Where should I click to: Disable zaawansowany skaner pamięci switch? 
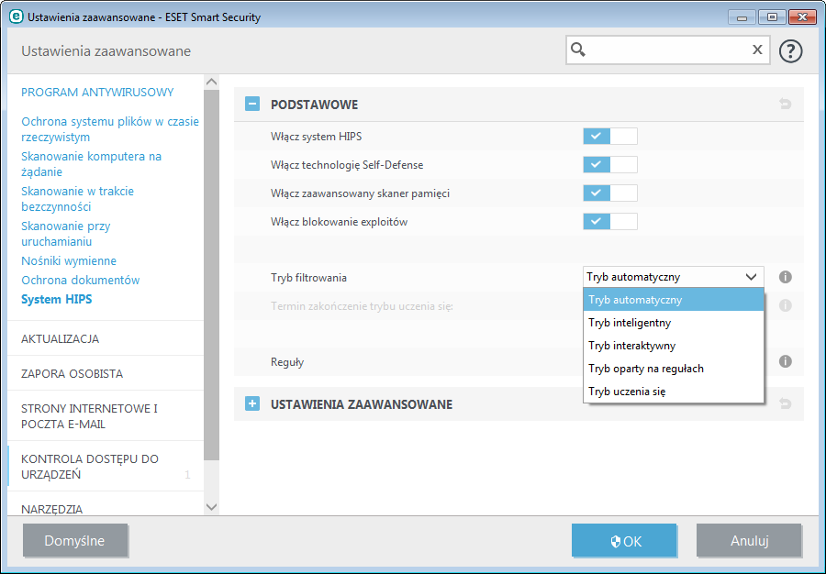pyautogui.click(x=610, y=193)
